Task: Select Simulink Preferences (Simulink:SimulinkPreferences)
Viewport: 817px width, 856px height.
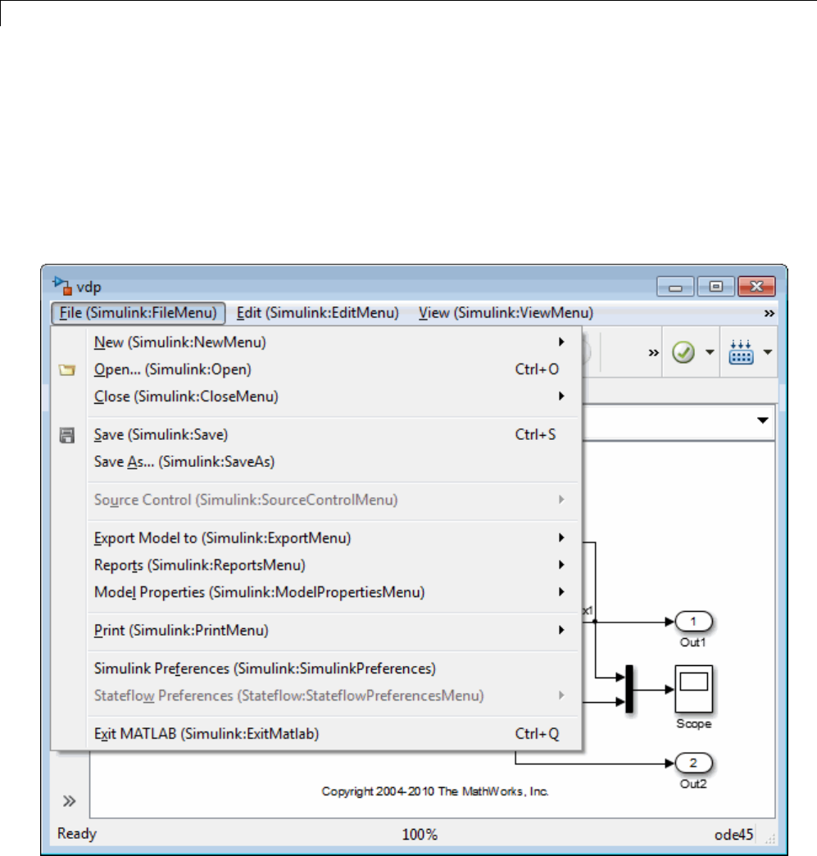Action: [x=334, y=668]
